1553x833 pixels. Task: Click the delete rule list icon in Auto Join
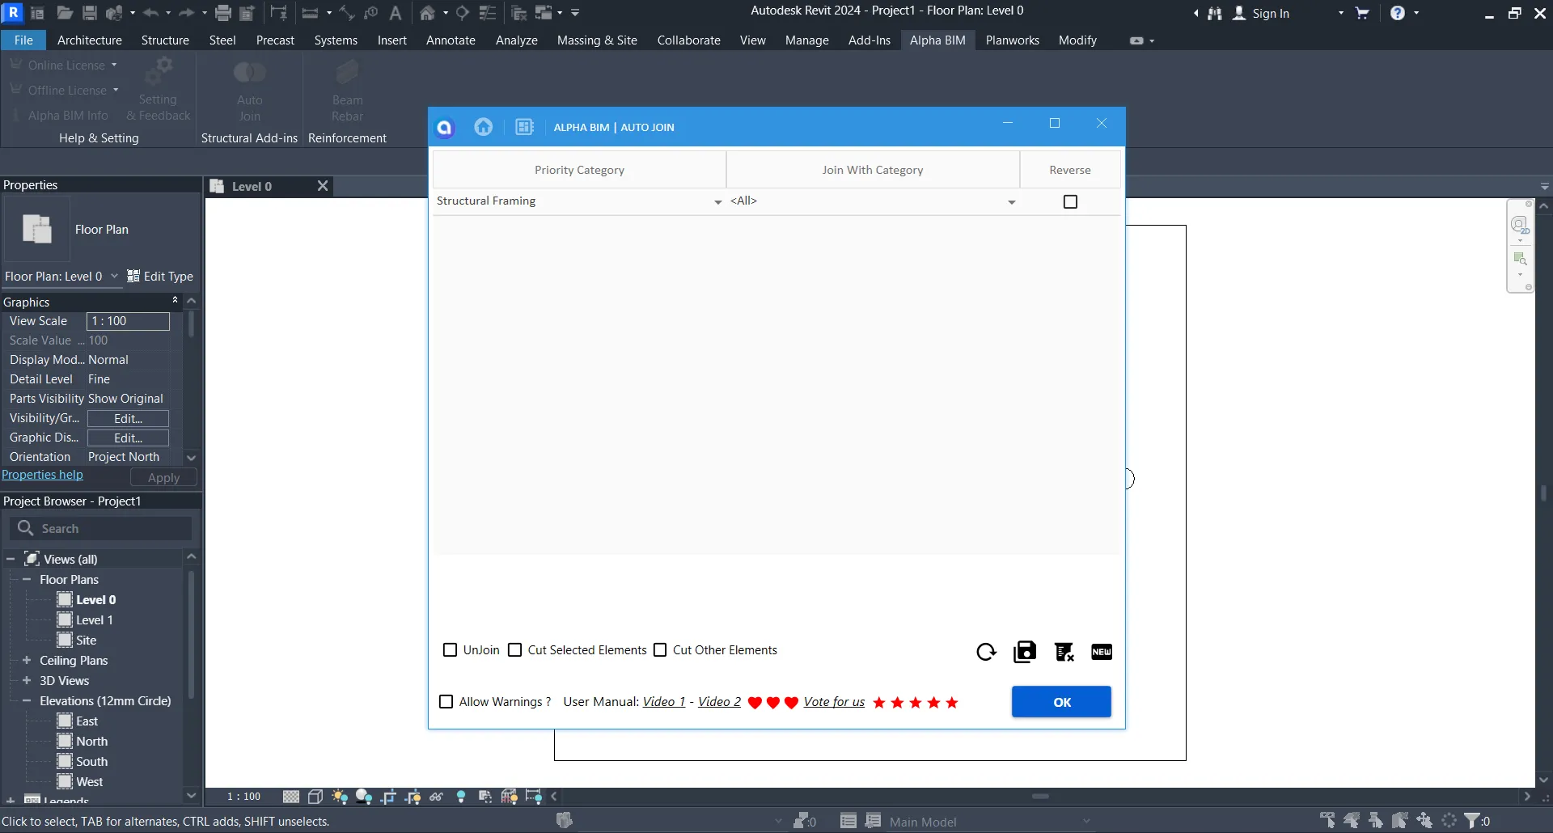[x=1064, y=652]
